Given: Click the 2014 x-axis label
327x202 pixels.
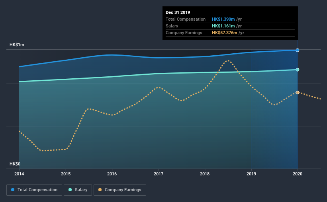Looking at the screenshot, I should 19,174.
